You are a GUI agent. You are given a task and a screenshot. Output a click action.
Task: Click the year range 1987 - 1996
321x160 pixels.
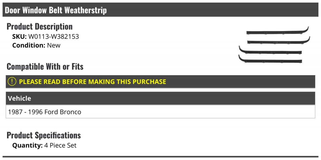tap(25, 112)
